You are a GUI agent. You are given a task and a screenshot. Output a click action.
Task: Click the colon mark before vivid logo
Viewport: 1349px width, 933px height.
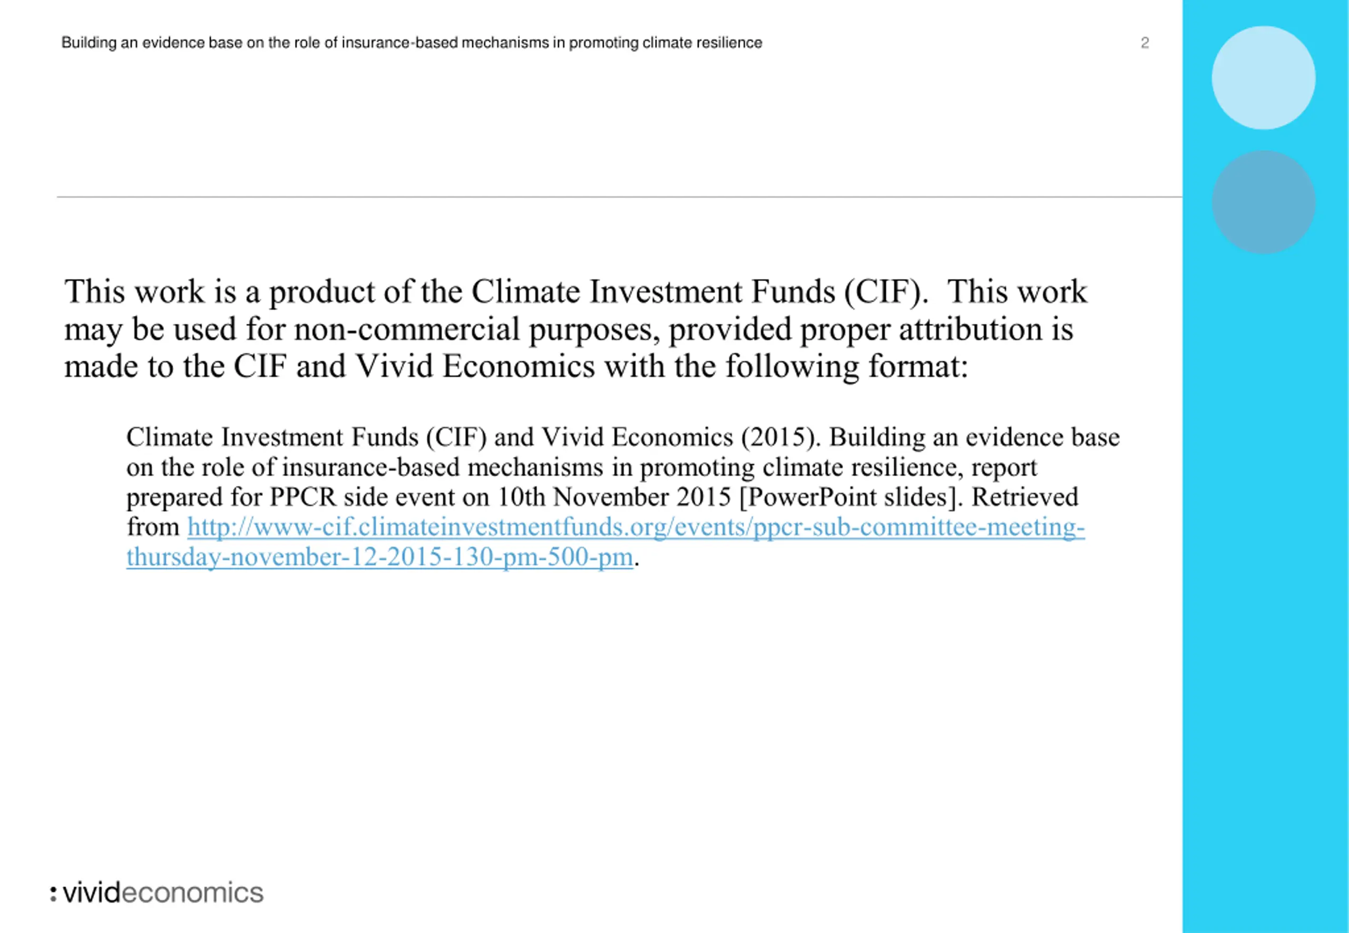pos(53,894)
